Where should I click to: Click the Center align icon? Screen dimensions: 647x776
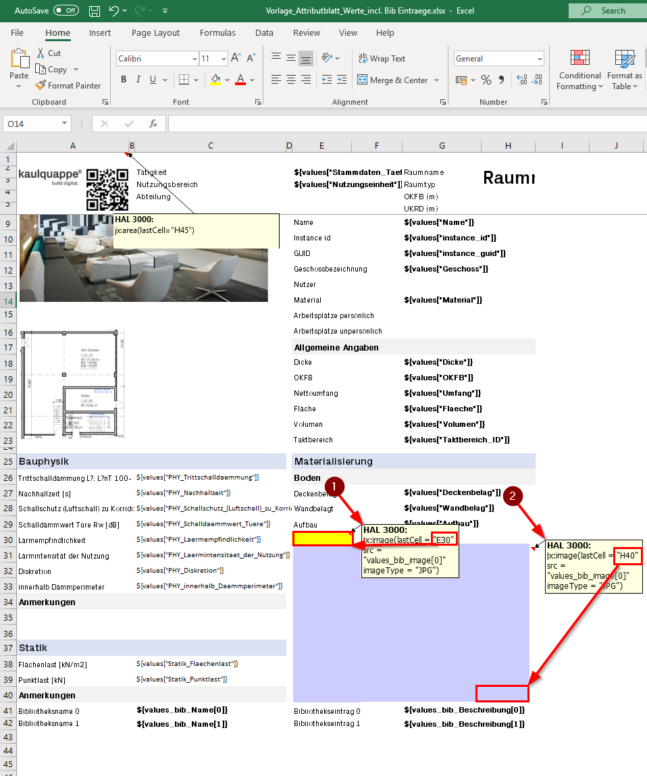click(291, 79)
